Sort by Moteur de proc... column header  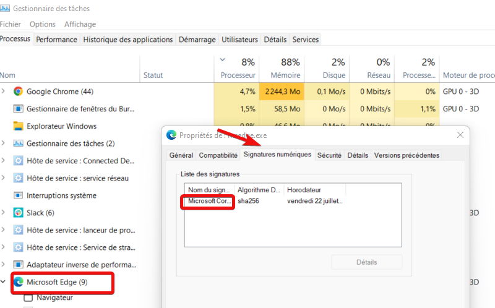pyautogui.click(x=467, y=69)
